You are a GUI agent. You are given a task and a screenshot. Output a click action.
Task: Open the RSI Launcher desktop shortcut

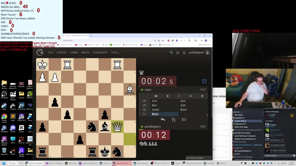[22, 106]
